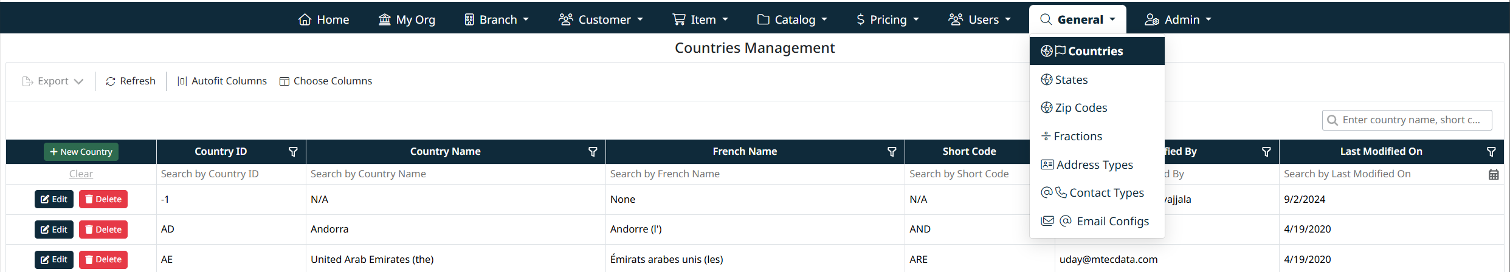The height and width of the screenshot is (272, 1510).
Task: Choose Zip Codes in the General menu
Action: point(1081,108)
